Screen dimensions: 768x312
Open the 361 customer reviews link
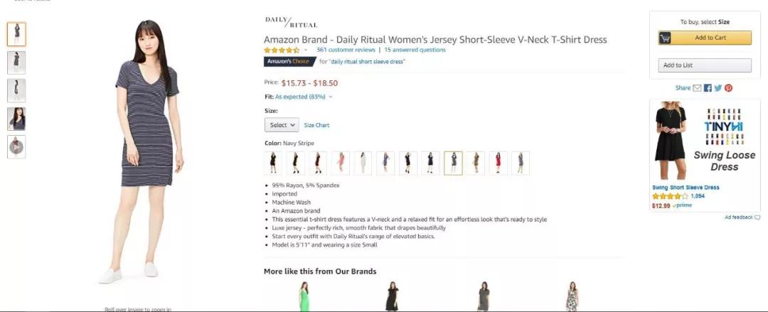click(x=346, y=50)
